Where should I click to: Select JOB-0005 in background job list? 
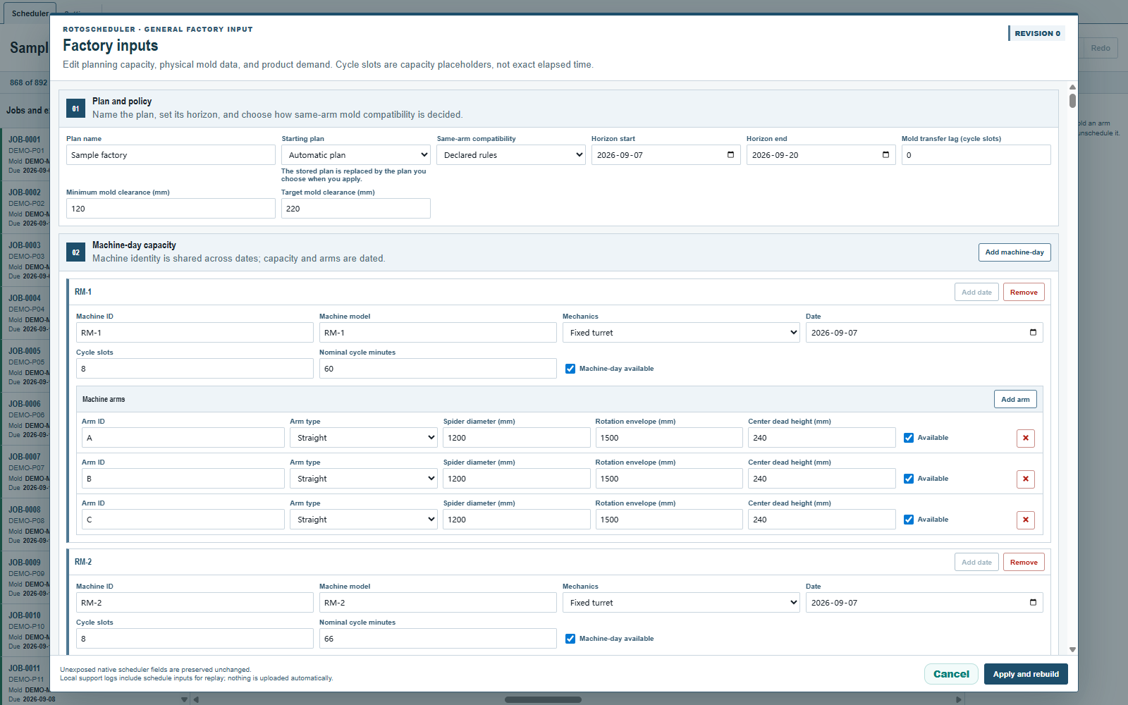(x=25, y=366)
